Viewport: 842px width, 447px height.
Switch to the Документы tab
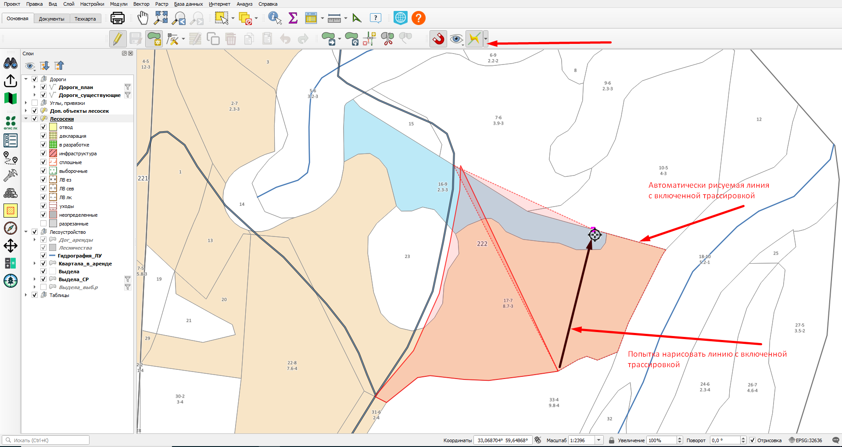coord(51,19)
